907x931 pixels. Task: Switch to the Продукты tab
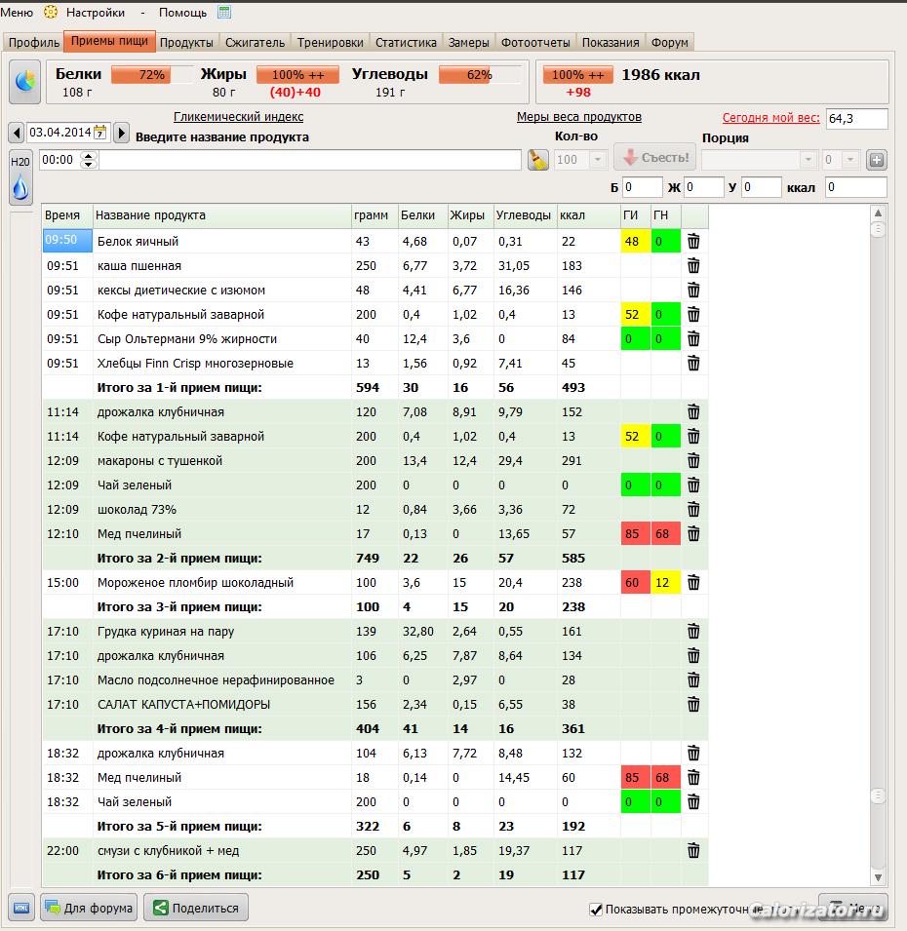(x=186, y=42)
